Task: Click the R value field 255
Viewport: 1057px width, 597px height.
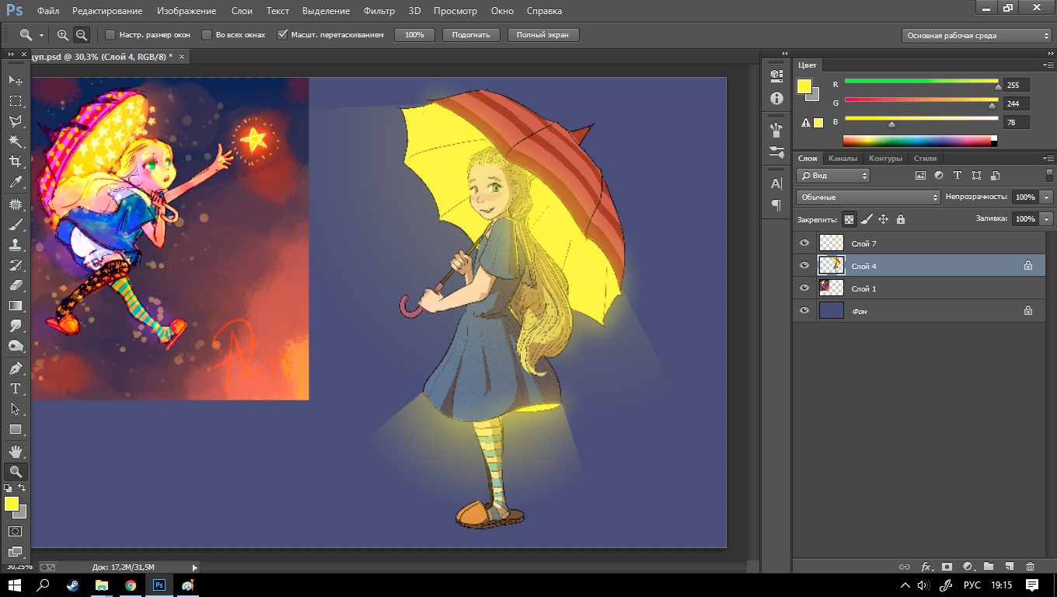Action: pyautogui.click(x=1016, y=85)
